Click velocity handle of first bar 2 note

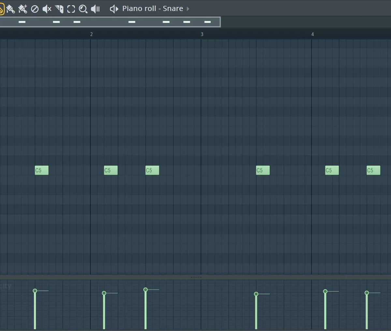[104, 293]
